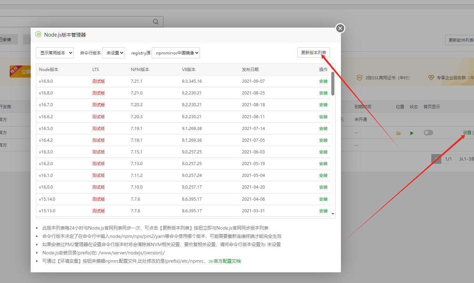The width and height of the screenshot is (474, 283).
Task: Focus the search input field at the top
Action: pyautogui.click(x=81, y=22)
